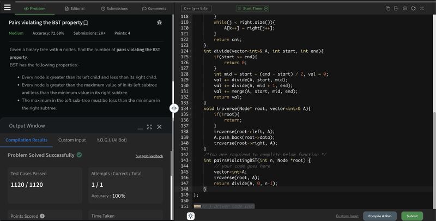The image size is (436, 221).
Task: Open the C++ language dropdown
Action: point(196,9)
